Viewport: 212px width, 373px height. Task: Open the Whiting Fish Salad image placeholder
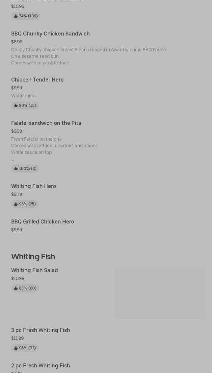[160, 292]
